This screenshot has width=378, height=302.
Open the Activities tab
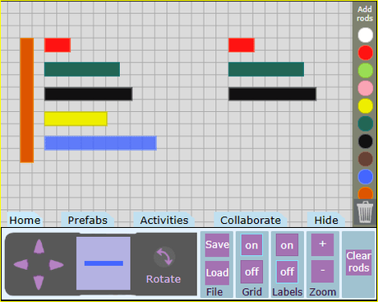(x=164, y=220)
